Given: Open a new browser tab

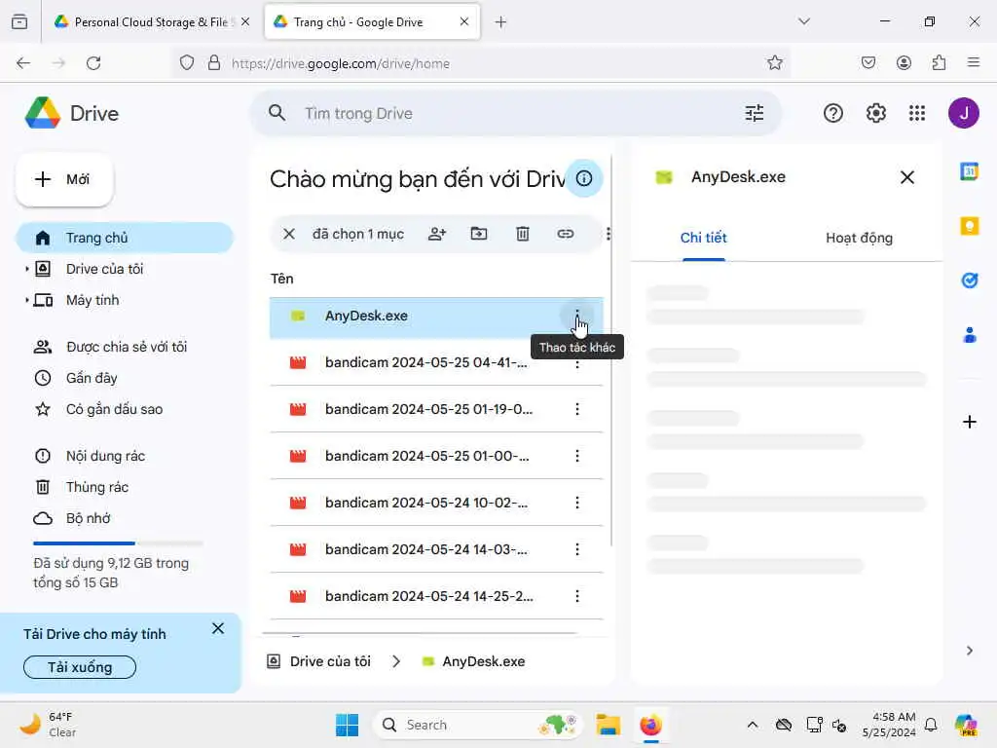Looking at the screenshot, I should tap(500, 22).
